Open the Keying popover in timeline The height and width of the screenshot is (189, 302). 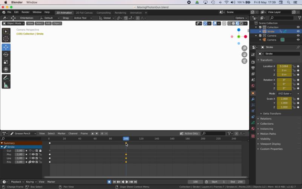pyautogui.click(x=31, y=182)
